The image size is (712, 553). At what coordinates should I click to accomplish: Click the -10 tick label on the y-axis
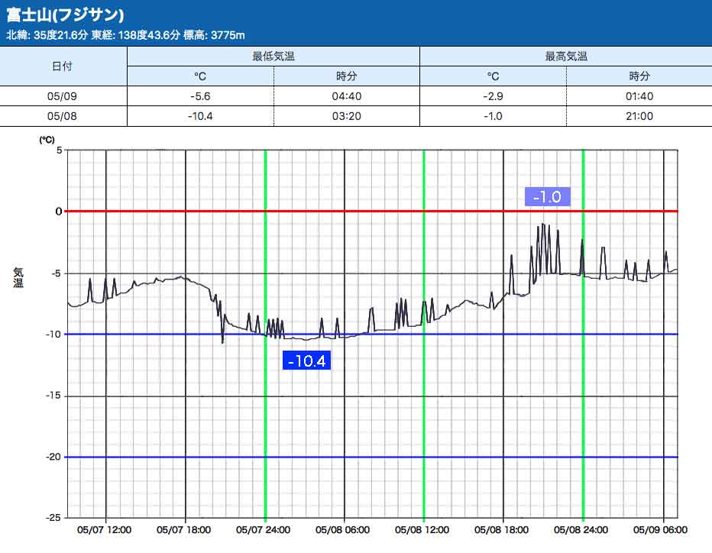(53, 335)
